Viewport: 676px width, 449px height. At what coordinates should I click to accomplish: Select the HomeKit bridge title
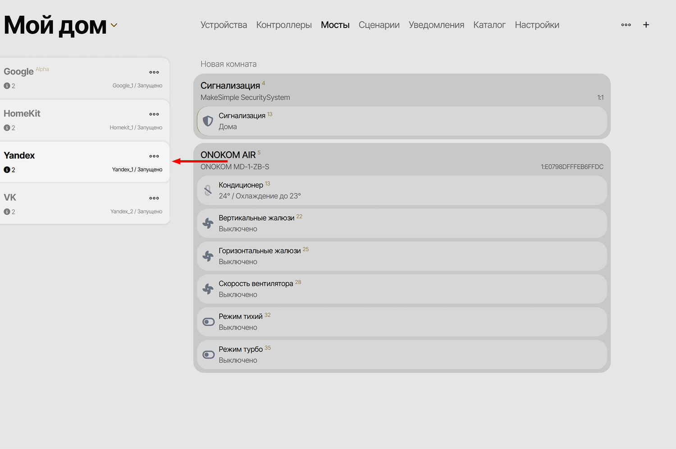[22, 113]
